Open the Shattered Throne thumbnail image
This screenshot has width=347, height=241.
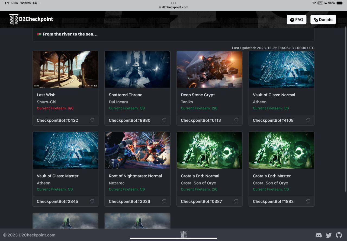pyautogui.click(x=137, y=69)
